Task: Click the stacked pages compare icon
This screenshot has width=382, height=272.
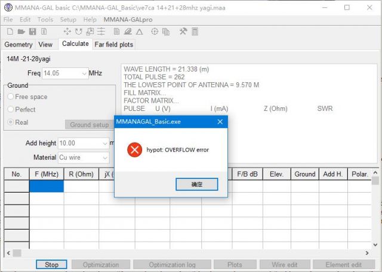Action: [x=166, y=32]
